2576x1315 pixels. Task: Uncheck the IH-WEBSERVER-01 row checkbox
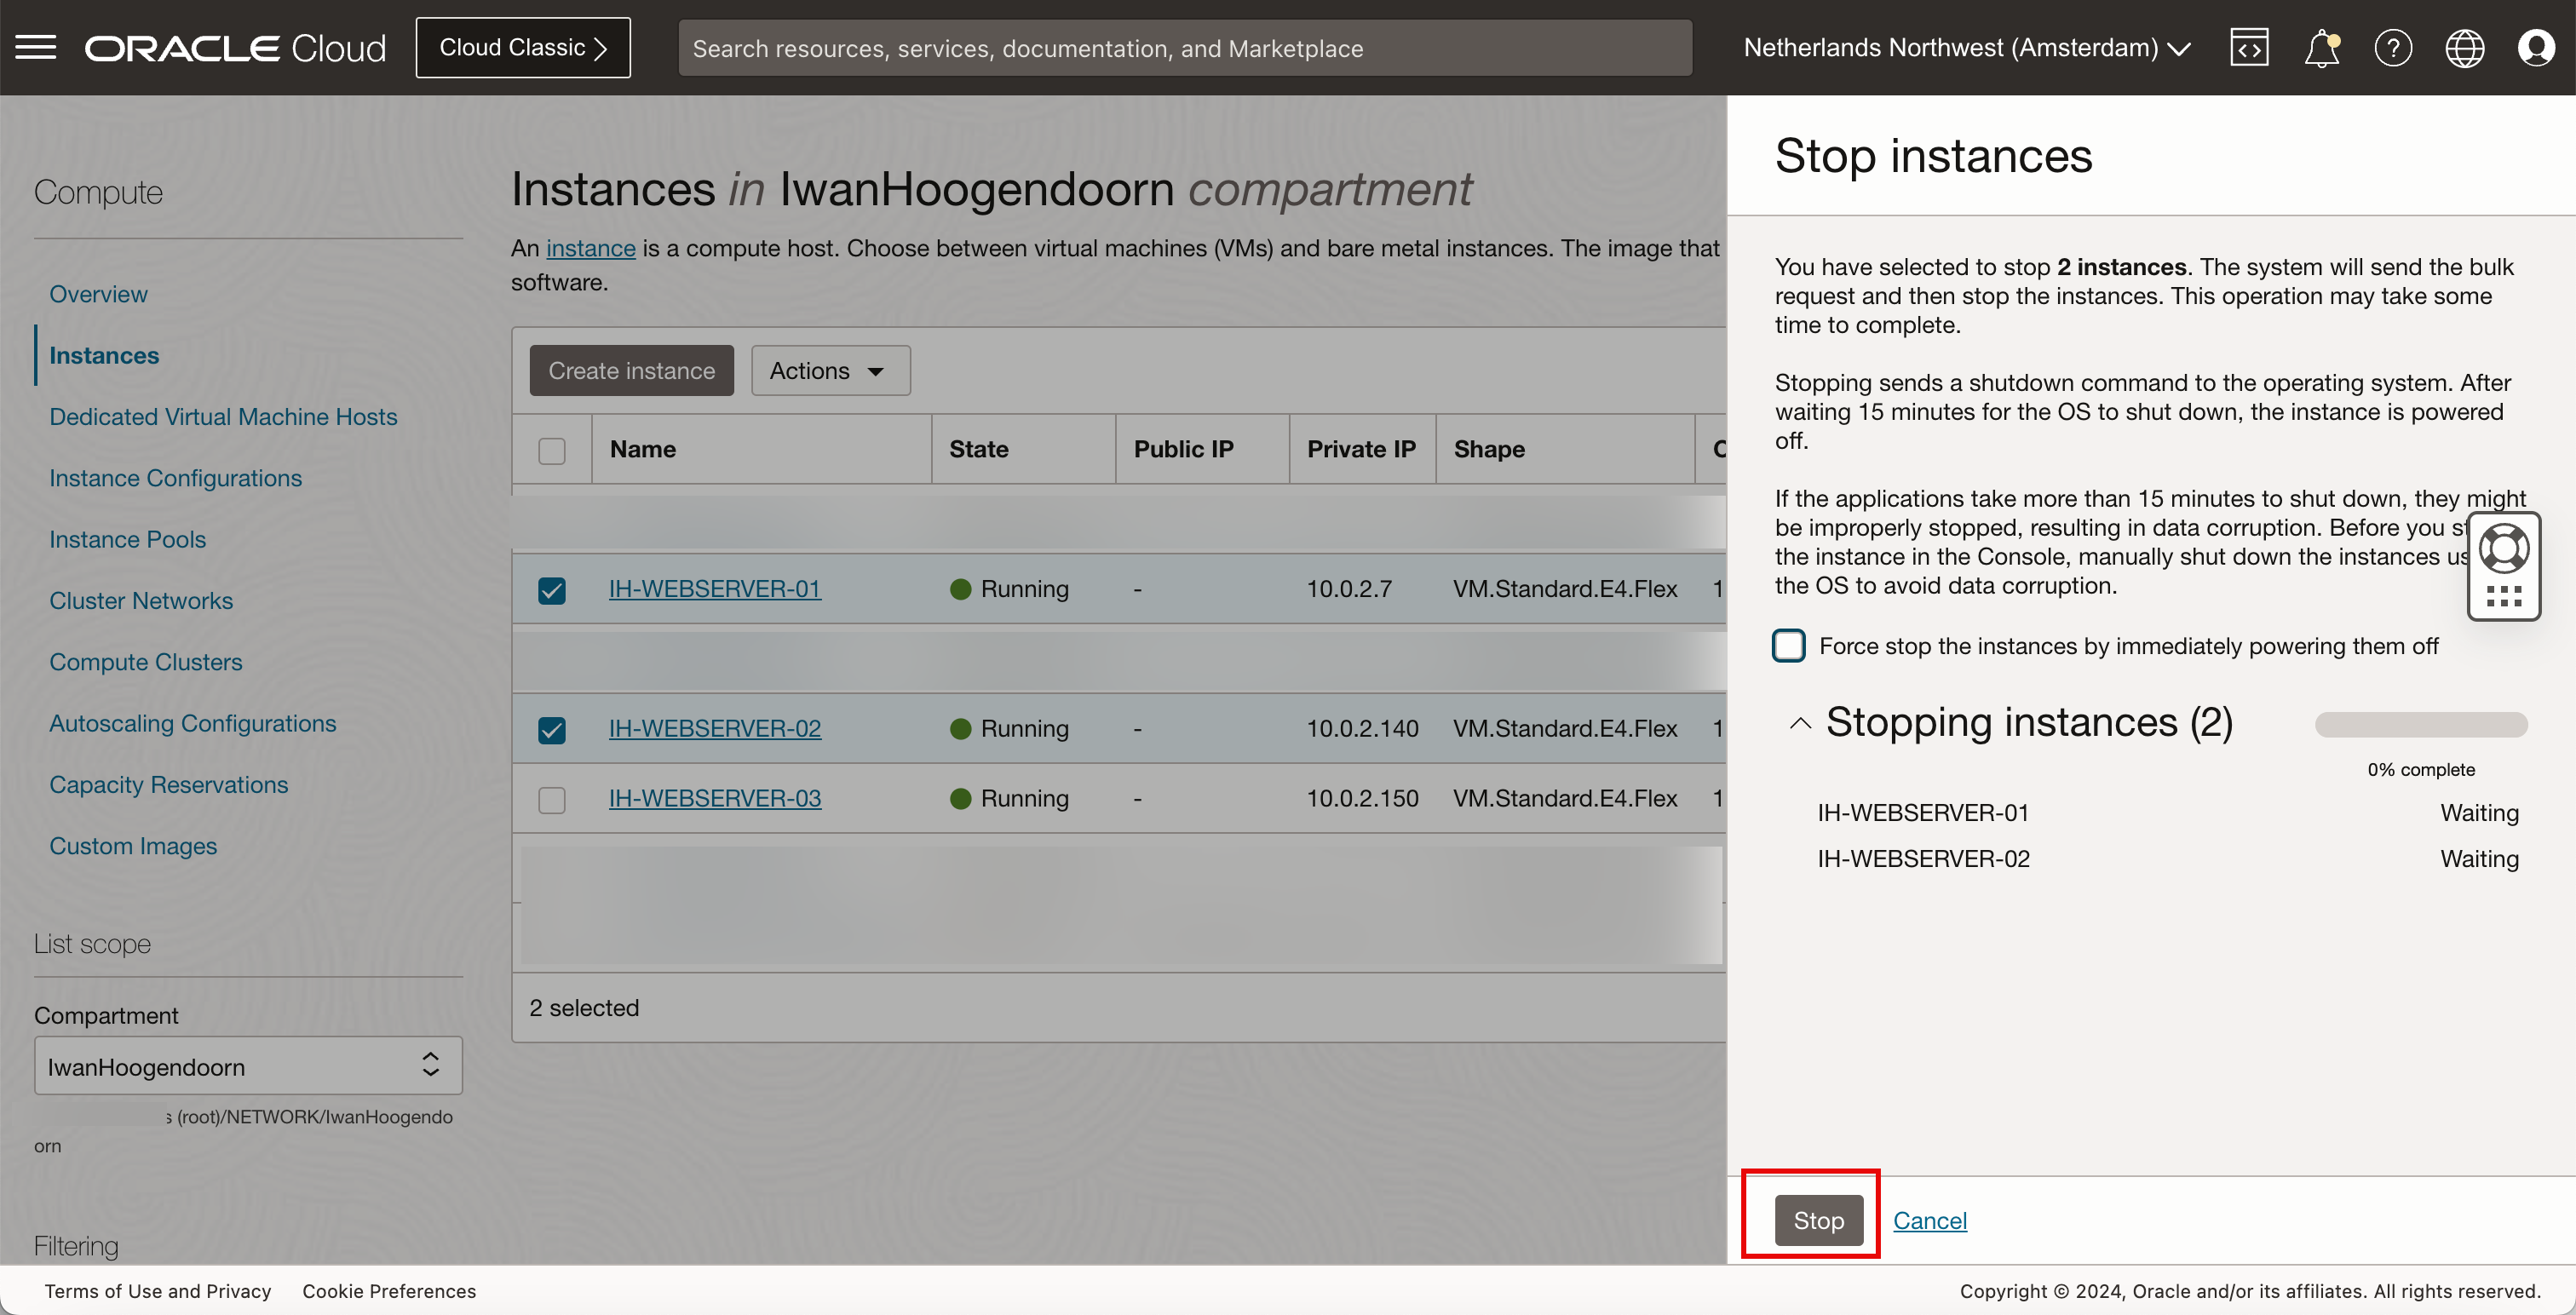pos(552,590)
